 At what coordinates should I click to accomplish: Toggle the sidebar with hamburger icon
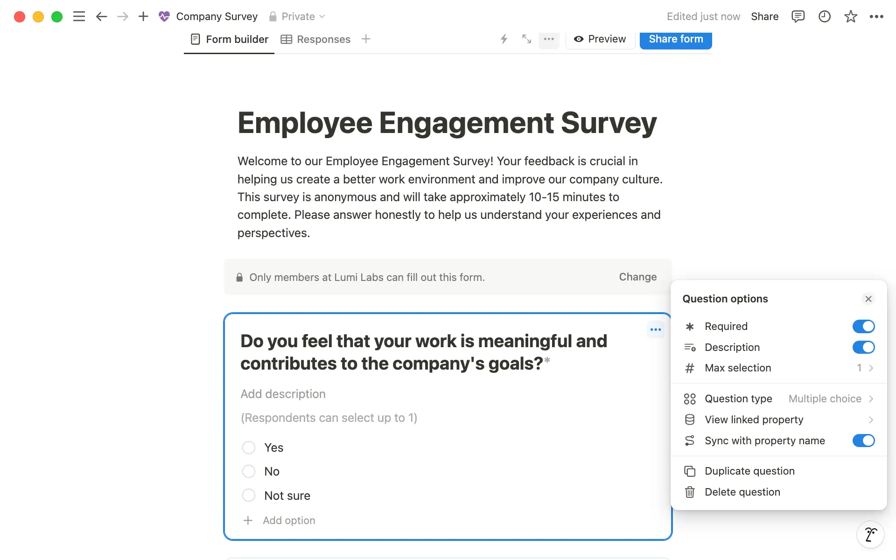79,16
